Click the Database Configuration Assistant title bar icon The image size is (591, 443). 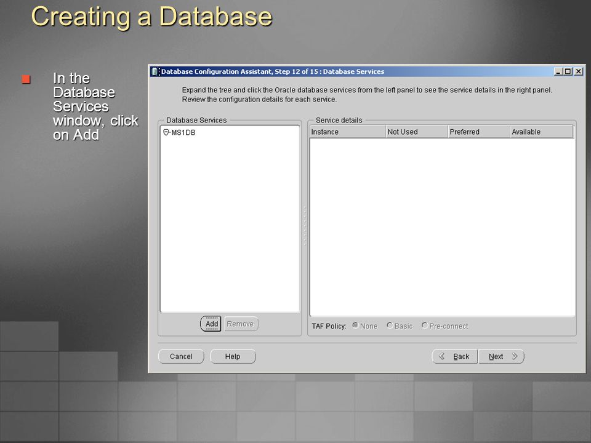pos(155,71)
